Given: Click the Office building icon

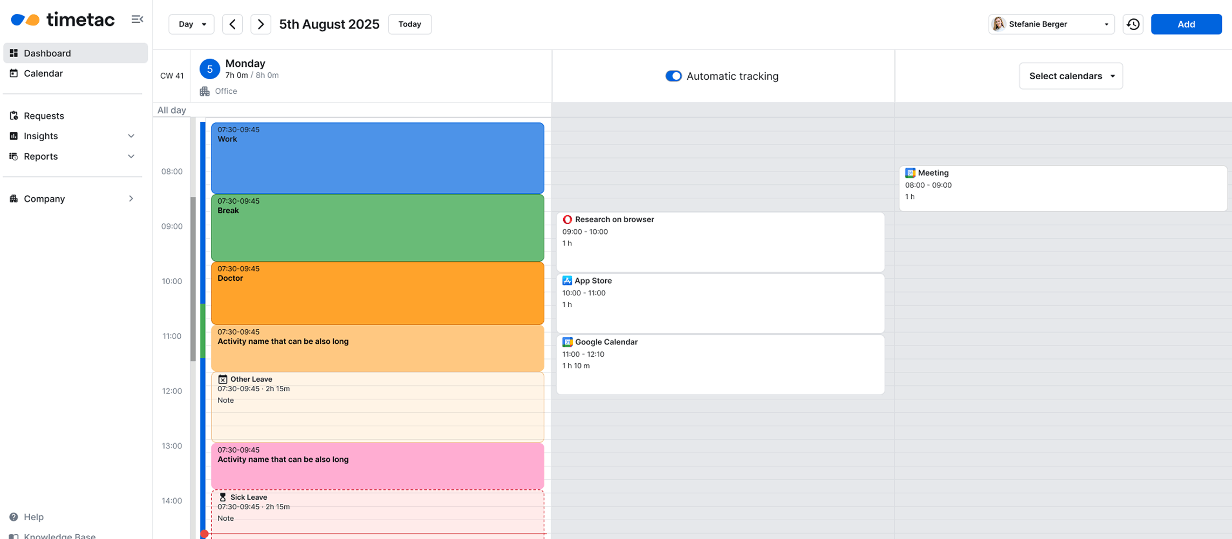Looking at the screenshot, I should 204,91.
